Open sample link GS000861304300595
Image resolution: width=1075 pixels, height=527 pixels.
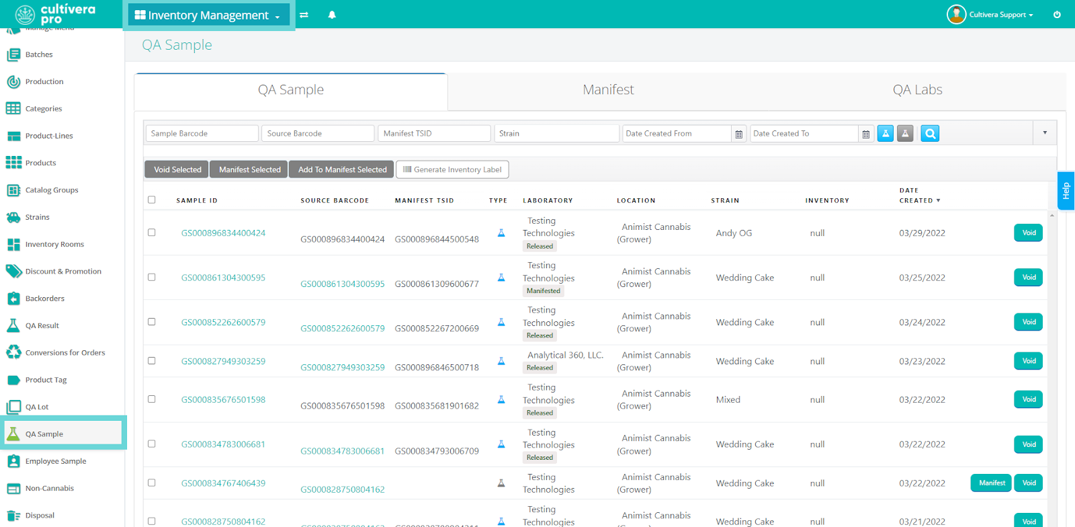point(223,278)
